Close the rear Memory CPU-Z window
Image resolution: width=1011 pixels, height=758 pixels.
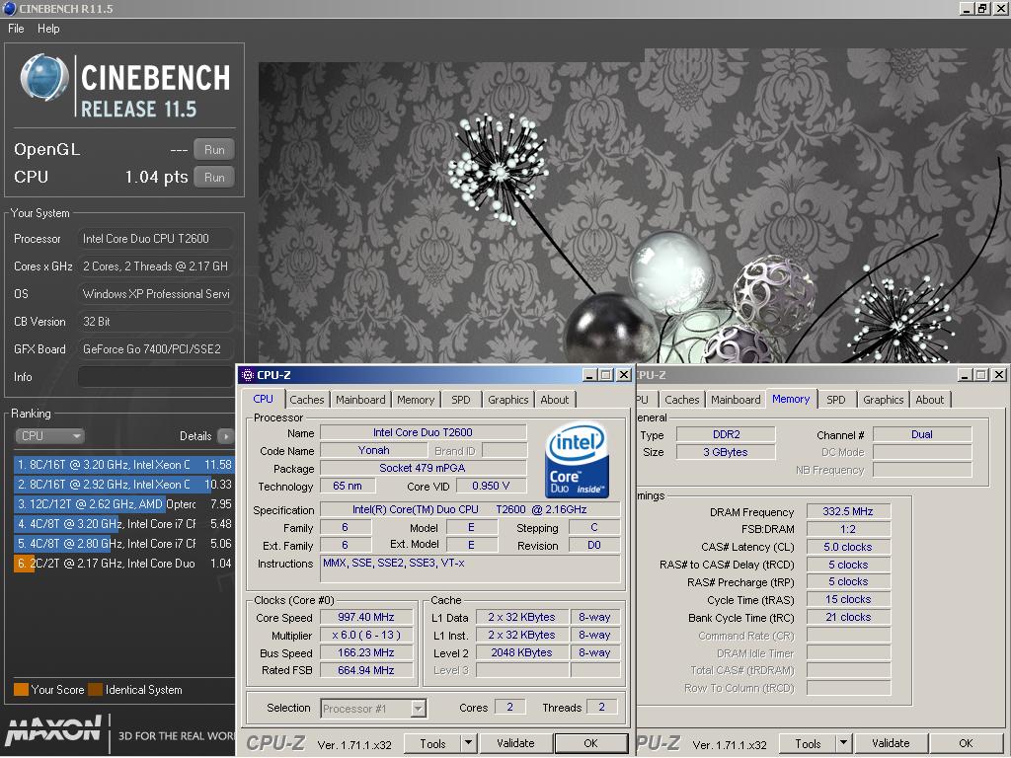[x=999, y=375]
